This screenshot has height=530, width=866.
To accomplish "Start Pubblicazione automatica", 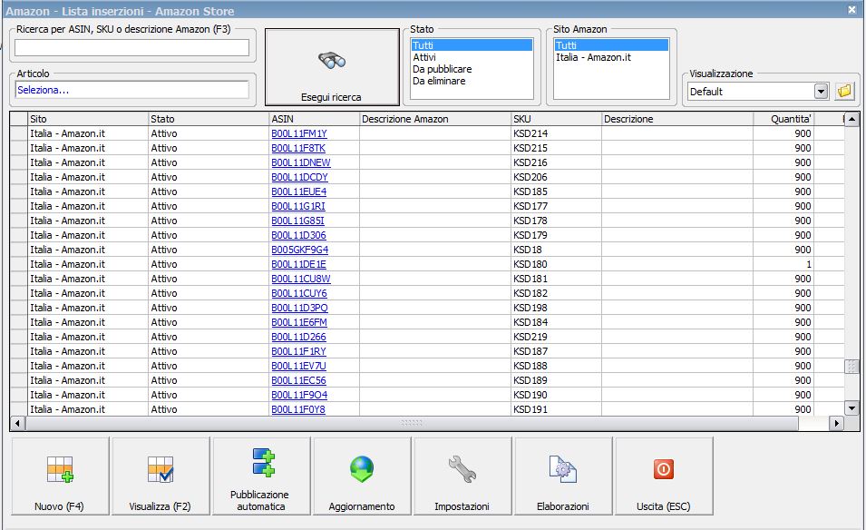I will [x=261, y=476].
